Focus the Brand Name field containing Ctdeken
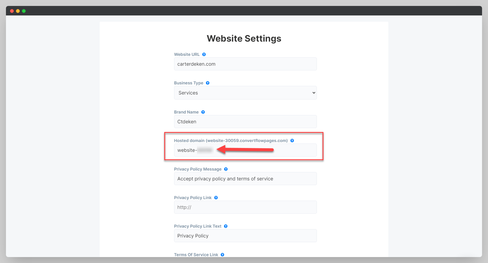The width and height of the screenshot is (488, 263). coord(245,122)
